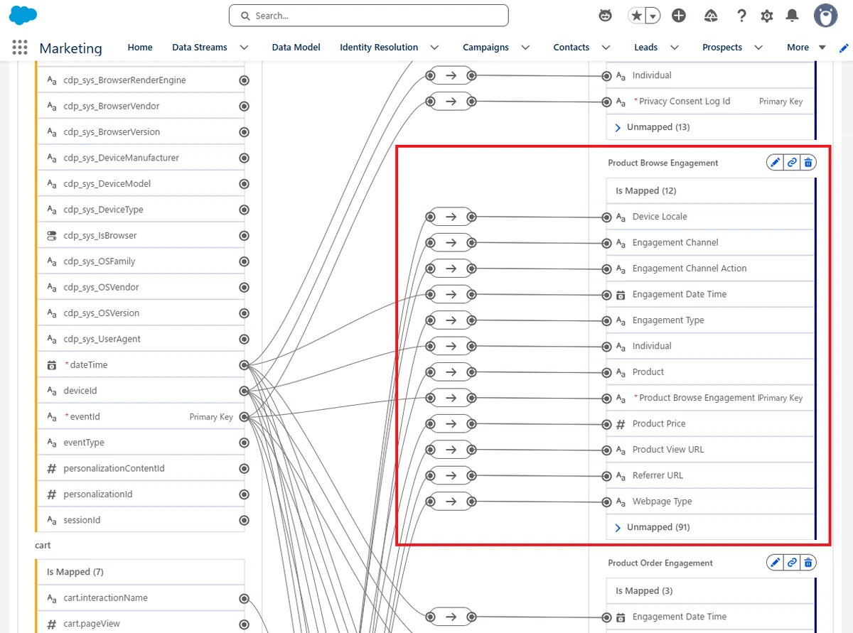Open the Prospects tab dropdown chevron
The image size is (853, 633).
tap(758, 48)
